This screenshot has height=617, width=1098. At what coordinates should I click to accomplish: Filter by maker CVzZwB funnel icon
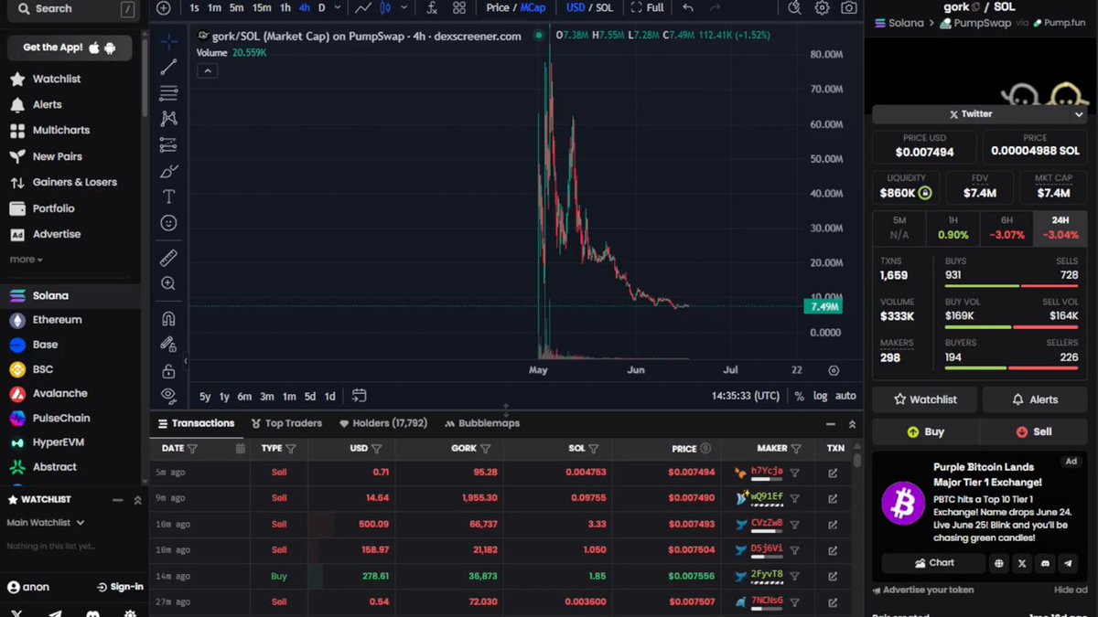coord(795,525)
